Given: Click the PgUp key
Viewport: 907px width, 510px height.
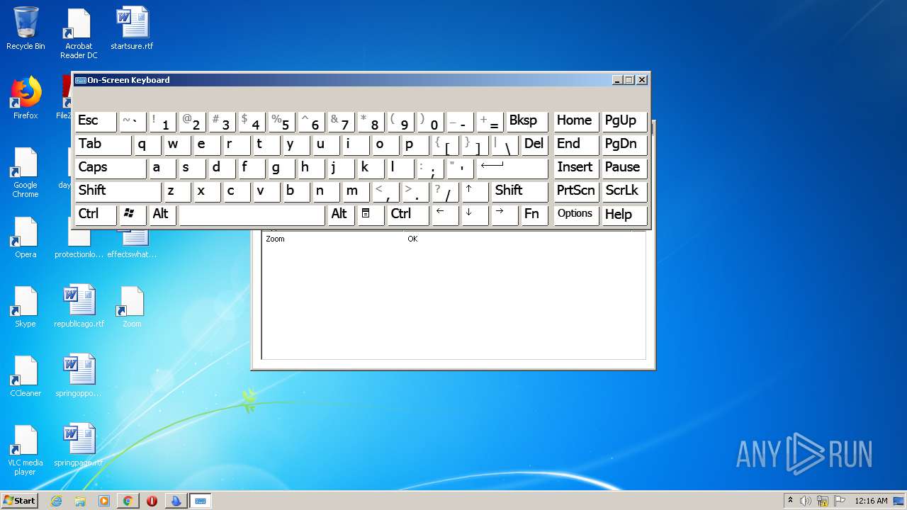Looking at the screenshot, I should coord(624,121).
